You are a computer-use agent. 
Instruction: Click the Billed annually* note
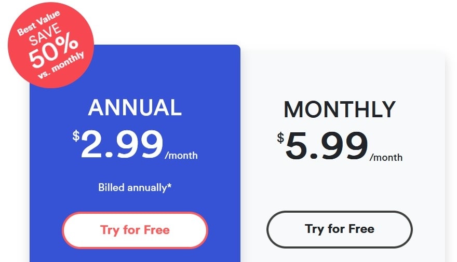click(x=135, y=187)
